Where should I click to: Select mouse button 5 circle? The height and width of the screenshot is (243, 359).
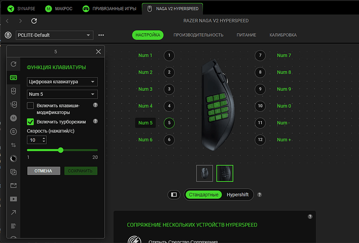pyautogui.click(x=169, y=123)
